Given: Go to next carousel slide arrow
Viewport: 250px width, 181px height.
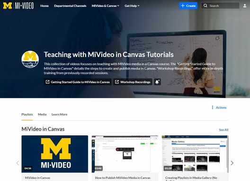Looking at the screenshot, I should point(232,163).
